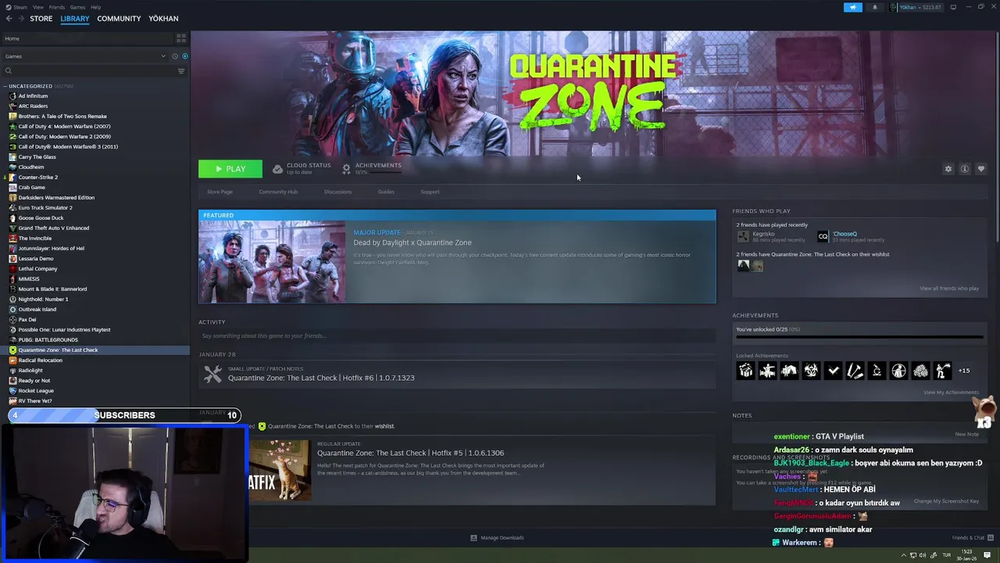Image resolution: width=1000 pixels, height=563 pixels.
Task: Click the green PLAY button
Action: [230, 169]
